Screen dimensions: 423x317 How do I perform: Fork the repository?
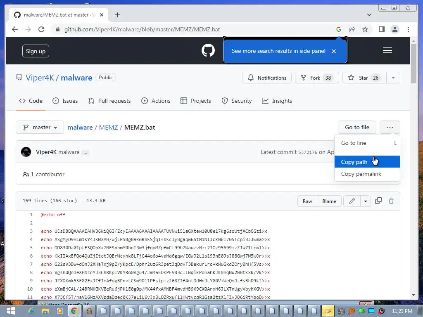click(x=317, y=78)
